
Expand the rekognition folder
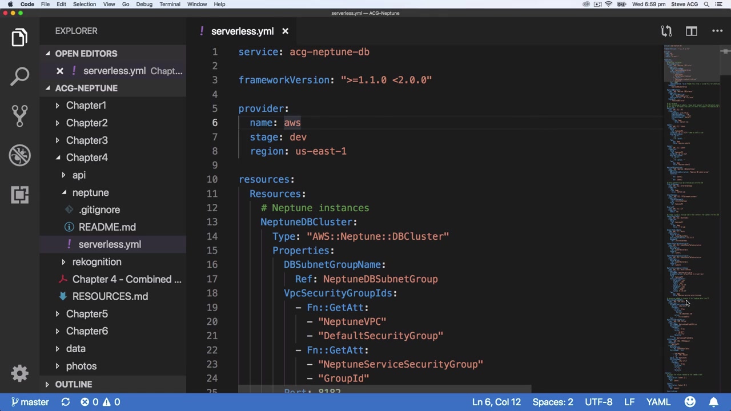point(97,262)
